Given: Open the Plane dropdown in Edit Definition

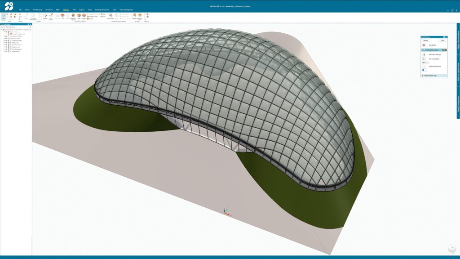Looking at the screenshot, I should [x=426, y=63].
